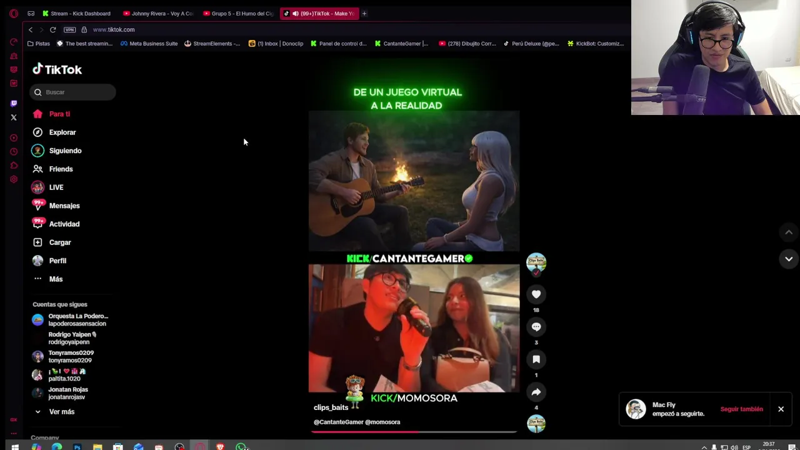Open File Explorer from taskbar
The image size is (800, 450).
coord(97,446)
